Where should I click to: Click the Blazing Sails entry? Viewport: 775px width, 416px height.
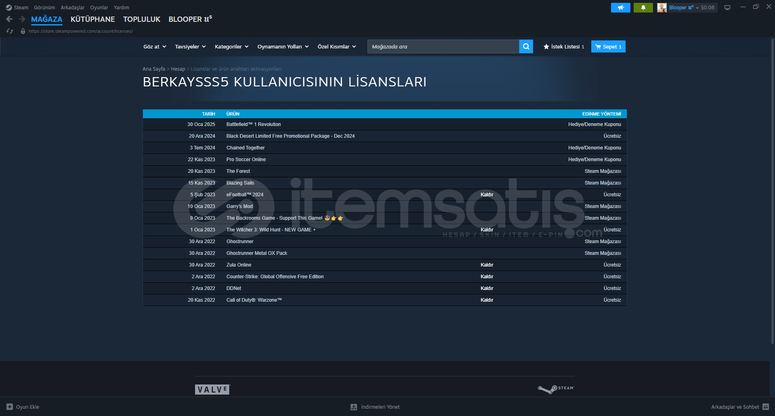tap(240, 183)
